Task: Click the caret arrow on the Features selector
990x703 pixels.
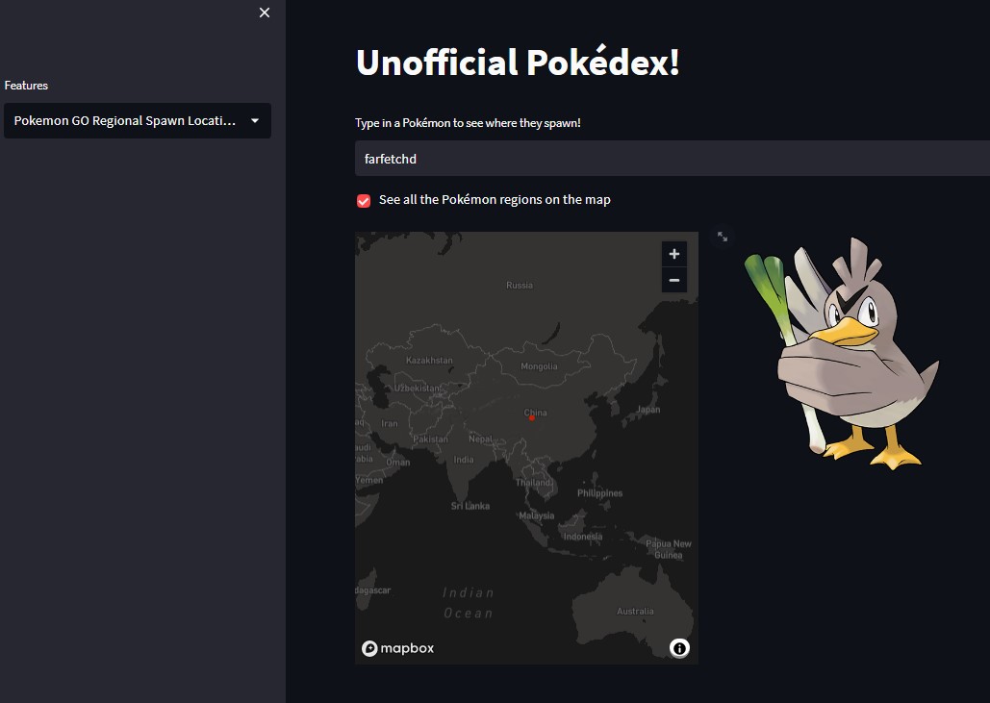Action: coord(254,120)
